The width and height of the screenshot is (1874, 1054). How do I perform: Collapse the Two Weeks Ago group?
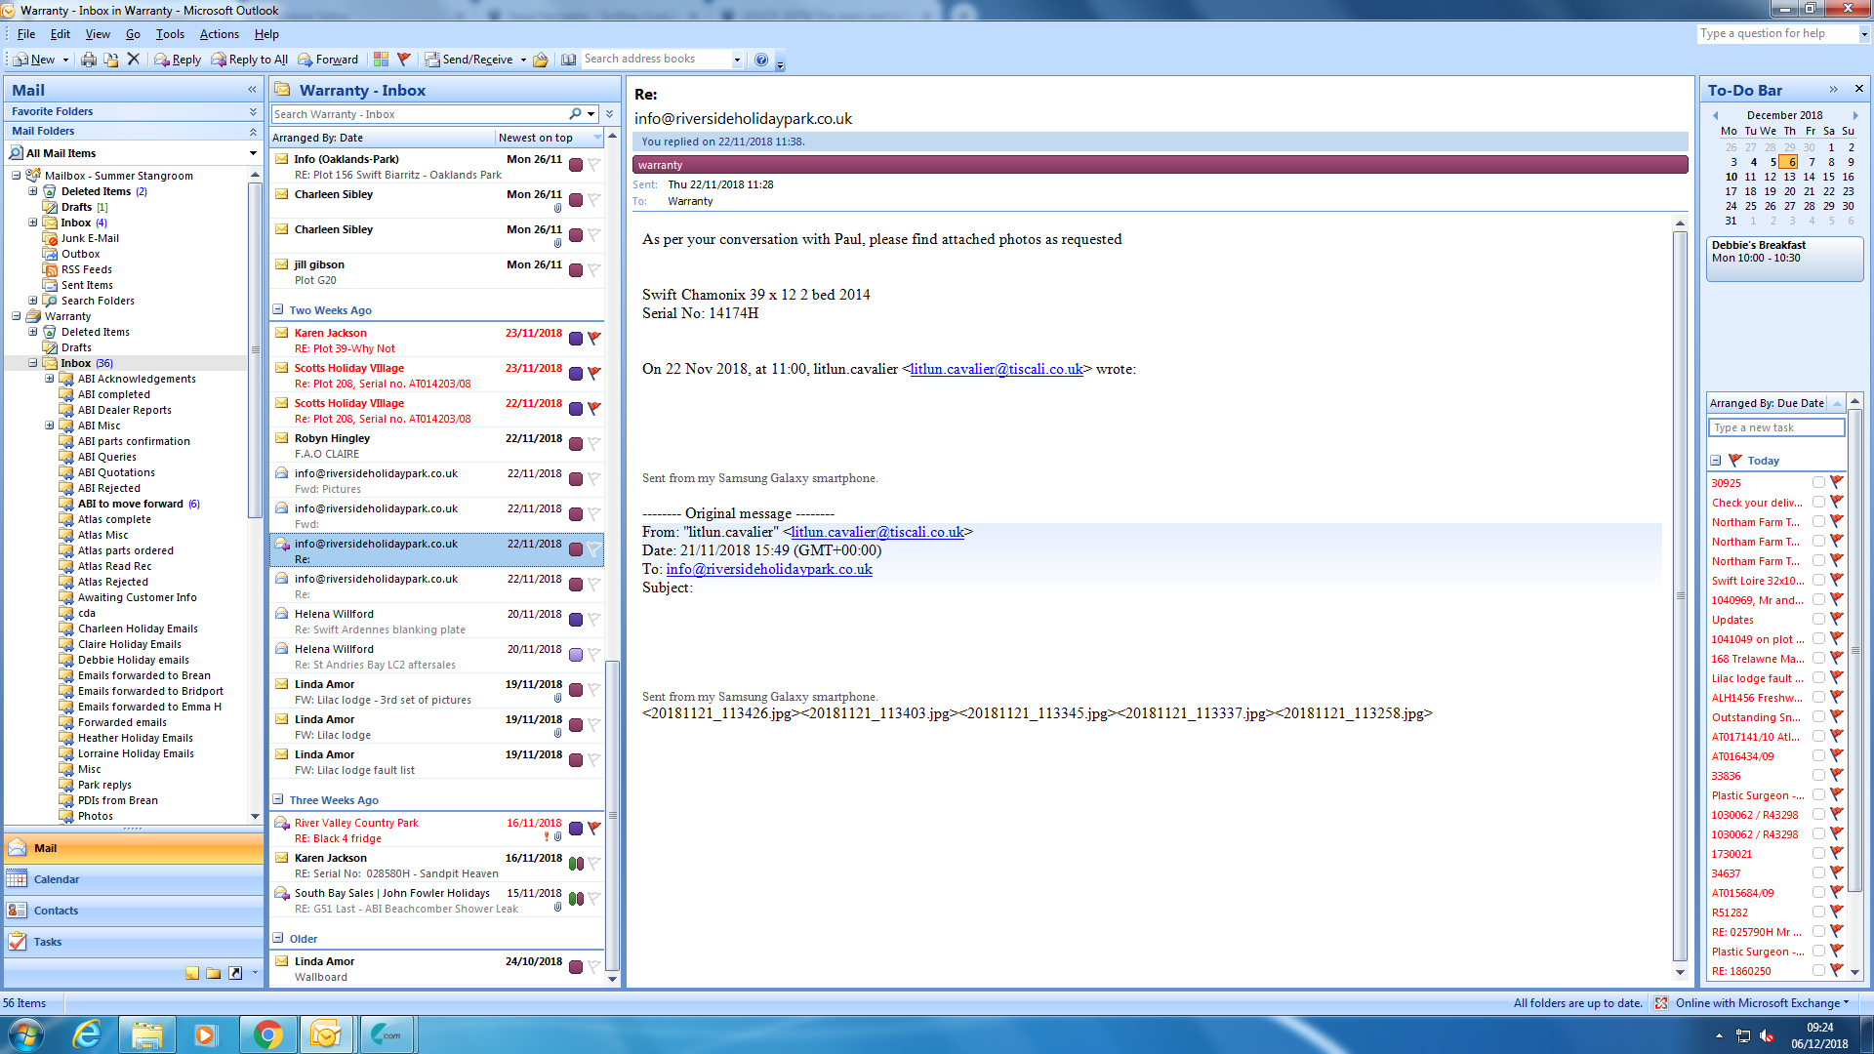pyautogui.click(x=278, y=310)
